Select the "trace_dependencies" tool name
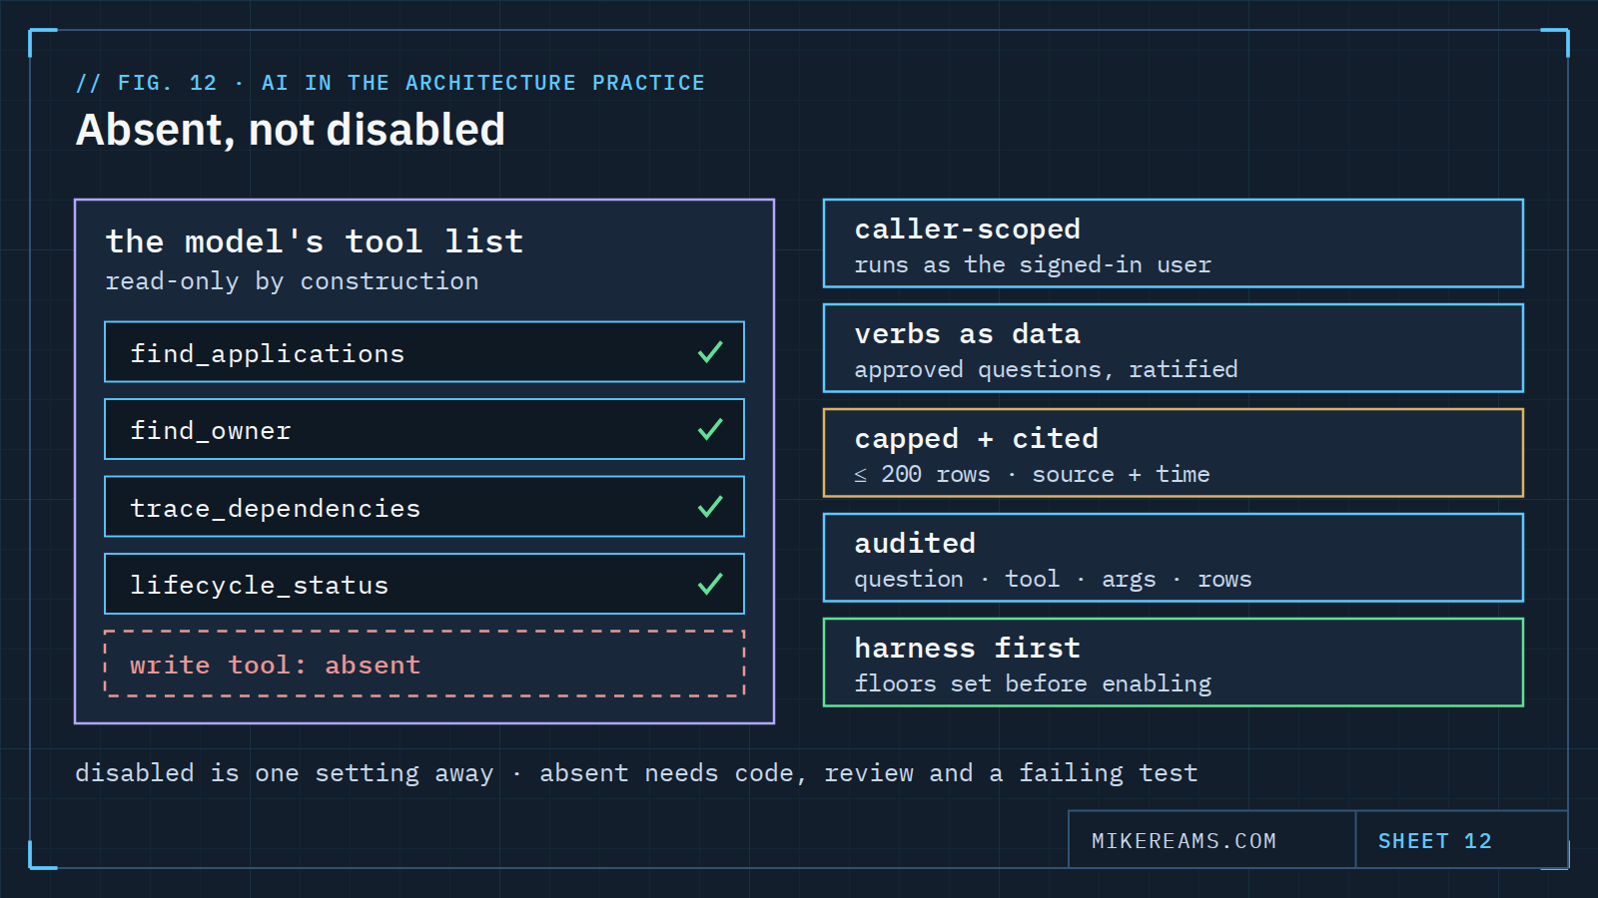1598x898 pixels. [x=276, y=509]
